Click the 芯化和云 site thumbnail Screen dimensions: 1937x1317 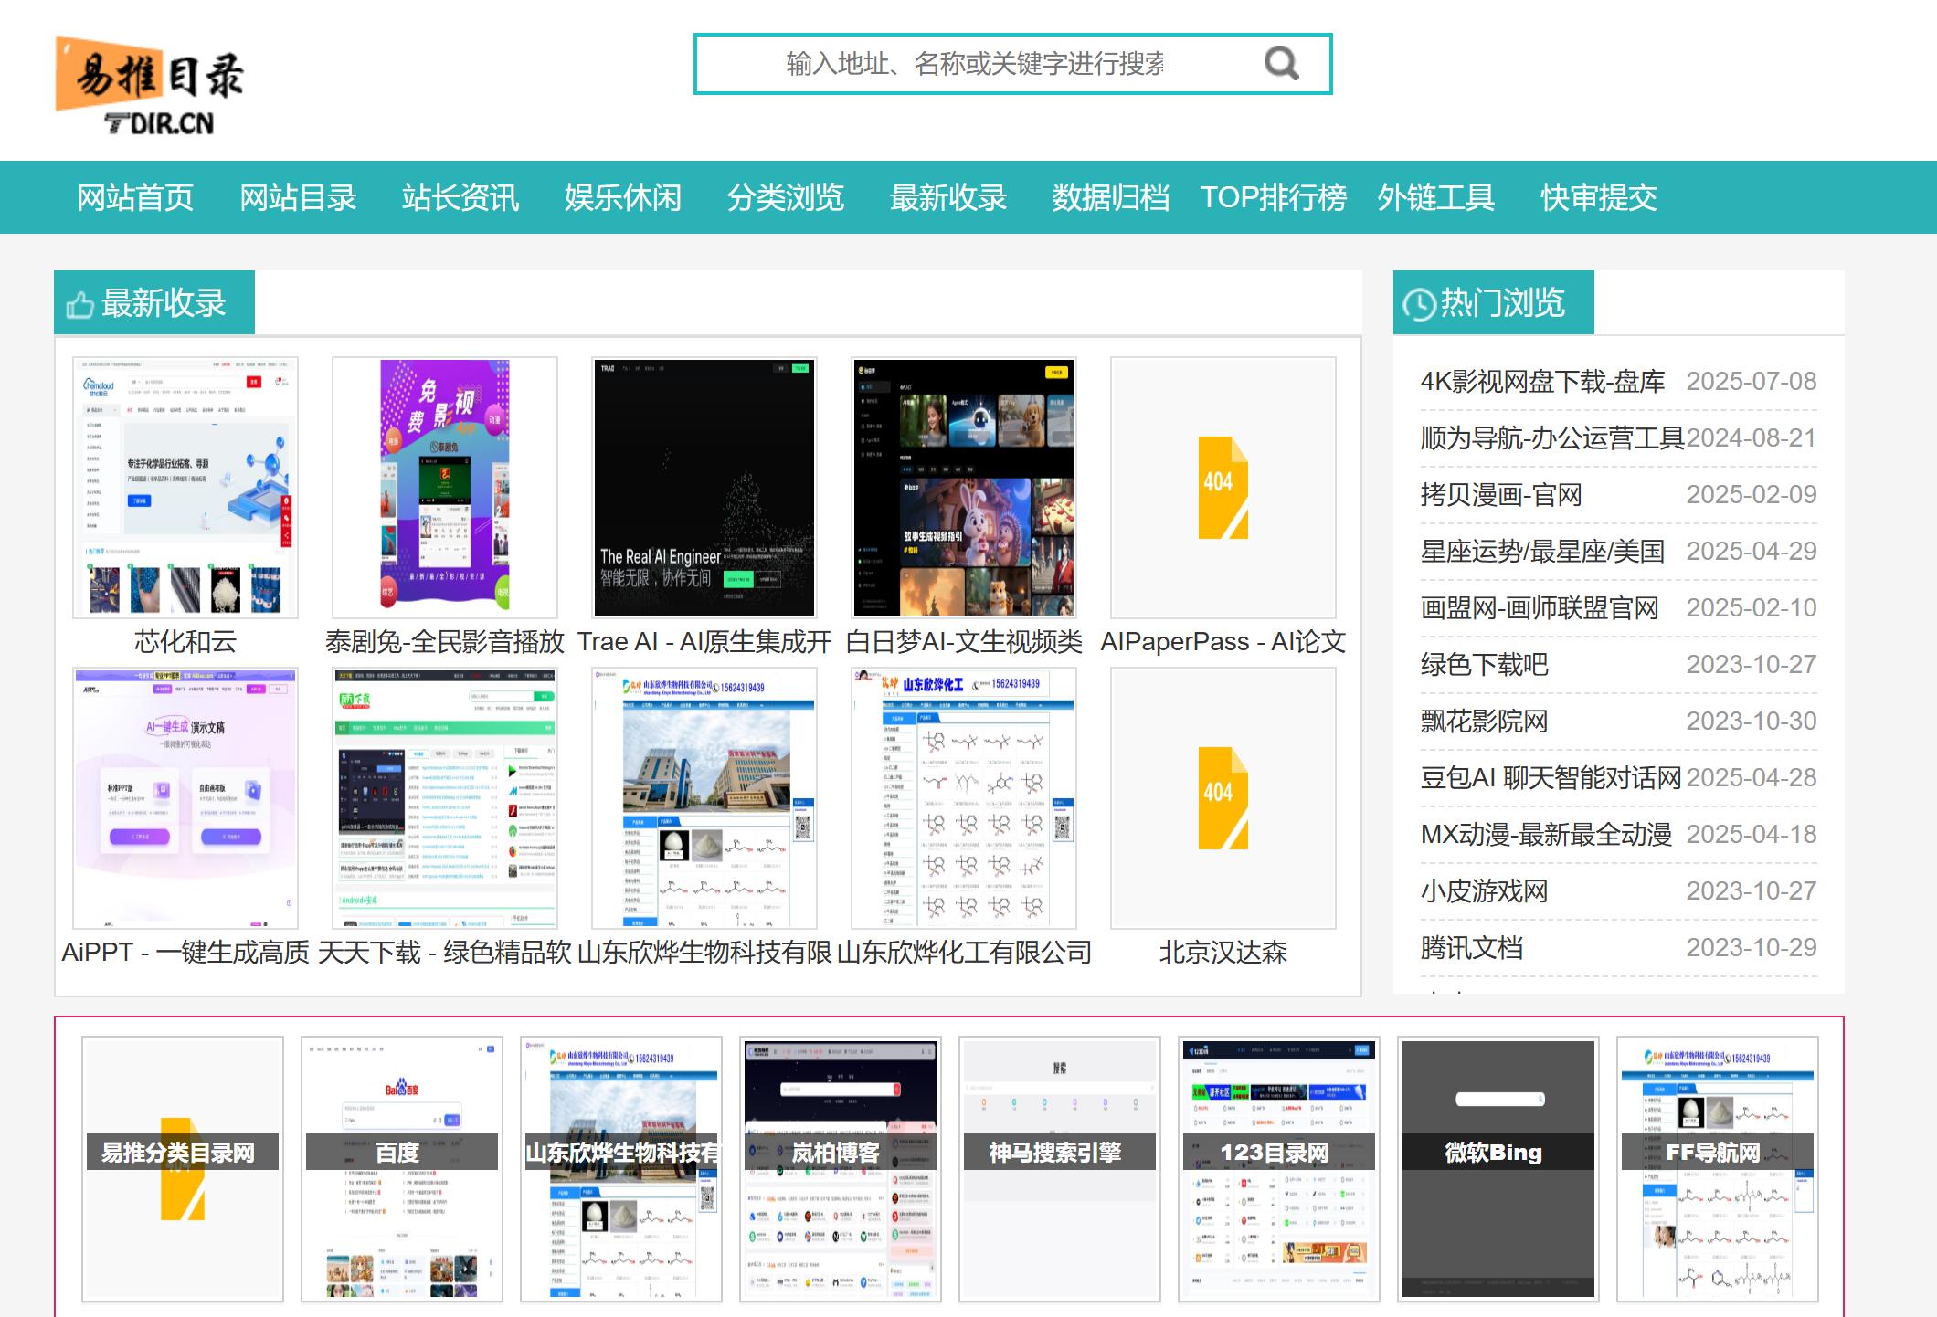click(185, 487)
